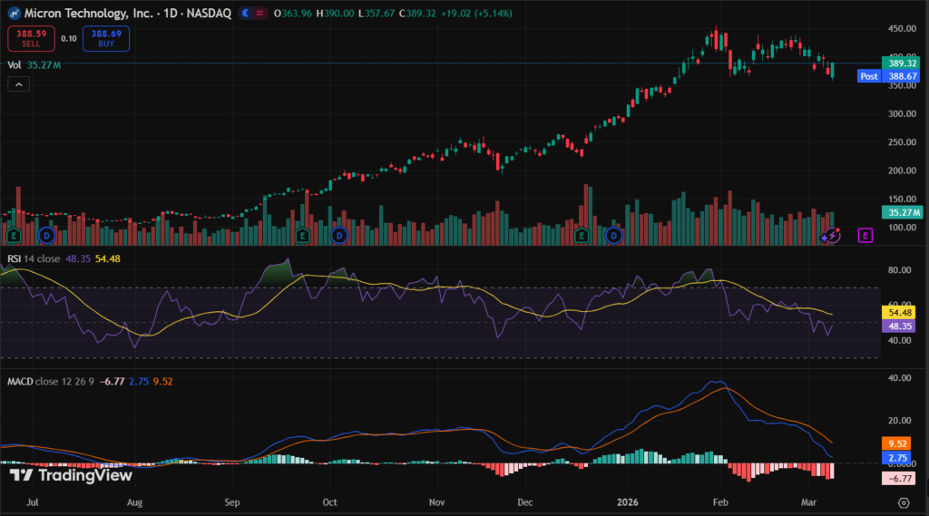
Task: Click the 388.69 BUY button
Action: click(106, 38)
